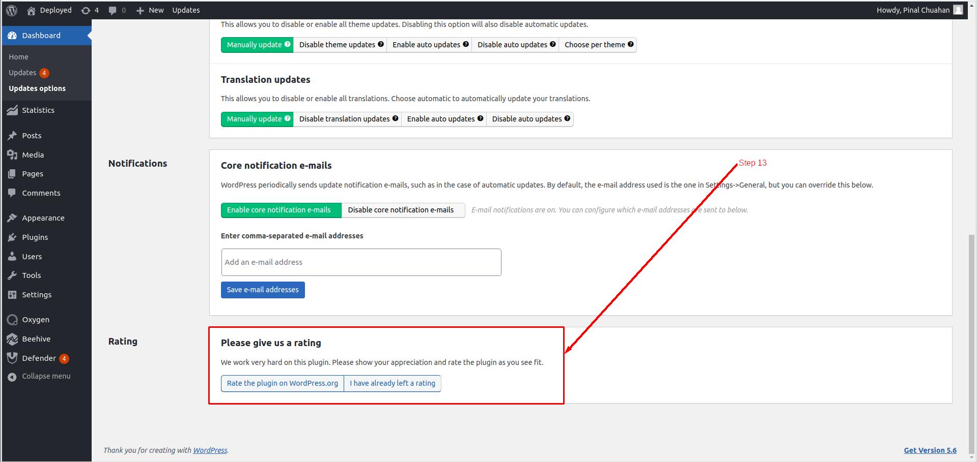Click the home icon beside Deployed
The height and width of the screenshot is (462, 977).
point(31,10)
